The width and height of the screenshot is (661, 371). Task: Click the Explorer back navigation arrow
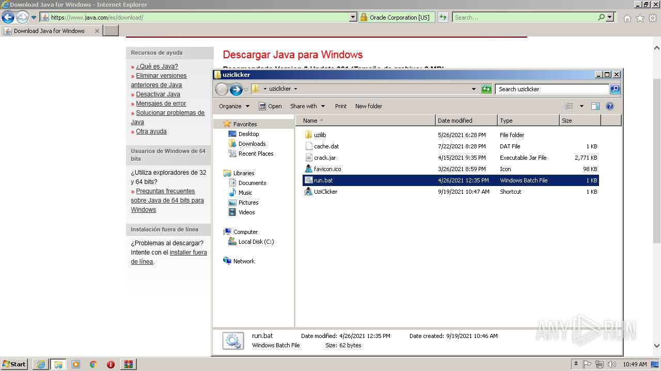(x=222, y=90)
